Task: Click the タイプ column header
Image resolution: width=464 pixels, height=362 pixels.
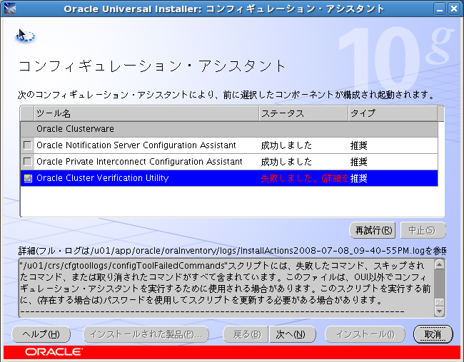Action: tap(393, 113)
